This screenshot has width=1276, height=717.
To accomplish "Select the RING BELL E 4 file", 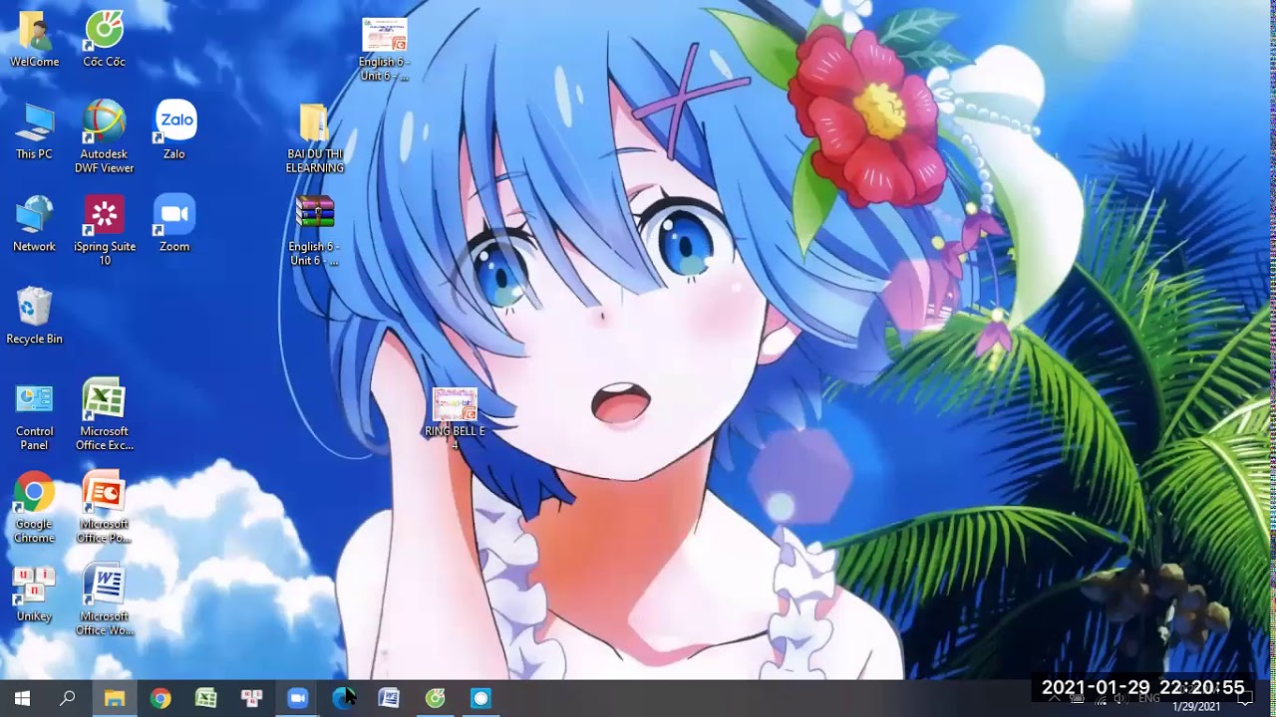I will pyautogui.click(x=455, y=418).
